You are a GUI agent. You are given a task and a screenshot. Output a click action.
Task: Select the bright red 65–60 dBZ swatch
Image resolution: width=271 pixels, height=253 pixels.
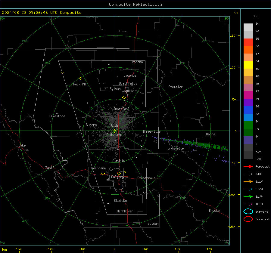pos(248,42)
